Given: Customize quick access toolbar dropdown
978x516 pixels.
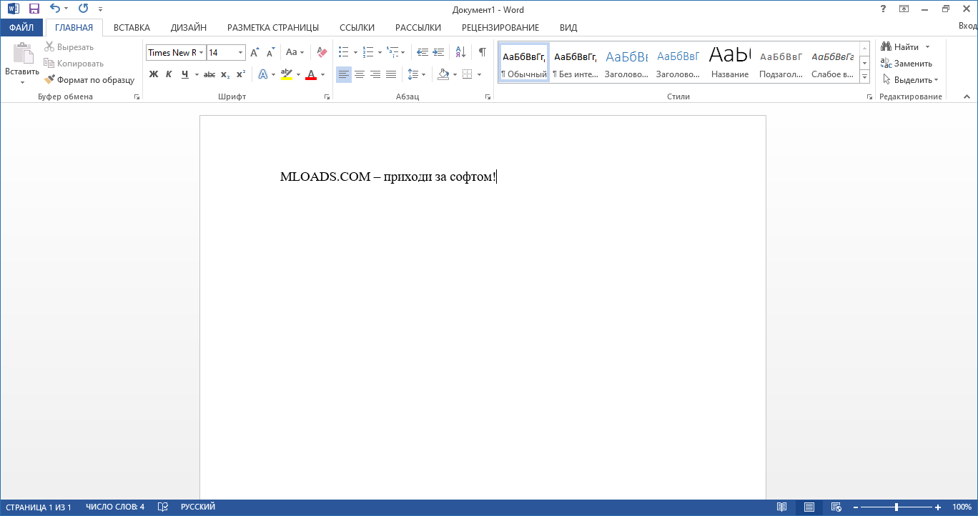Looking at the screenshot, I should 100,9.
